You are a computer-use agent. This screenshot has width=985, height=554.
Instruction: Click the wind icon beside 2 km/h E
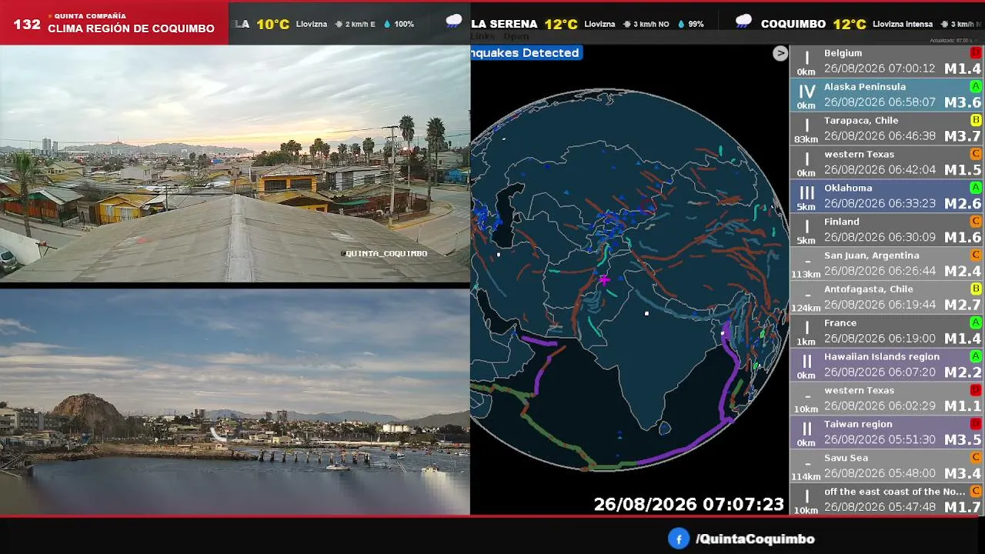pos(339,25)
